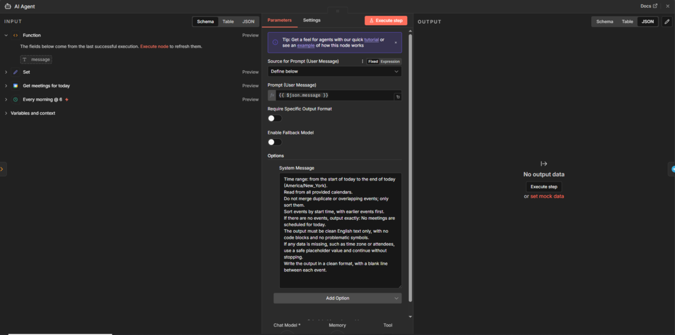
Task: Enable Require Specific Output Format
Action: (274, 118)
